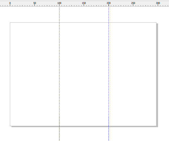The height and width of the screenshot is (141, 169).
Task: Click the 300 mark on the ruler
Action: pos(158,3)
